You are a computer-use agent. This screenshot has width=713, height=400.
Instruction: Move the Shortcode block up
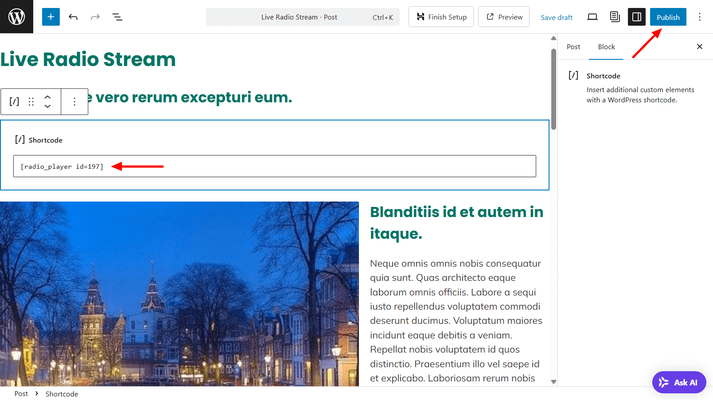[47, 97]
